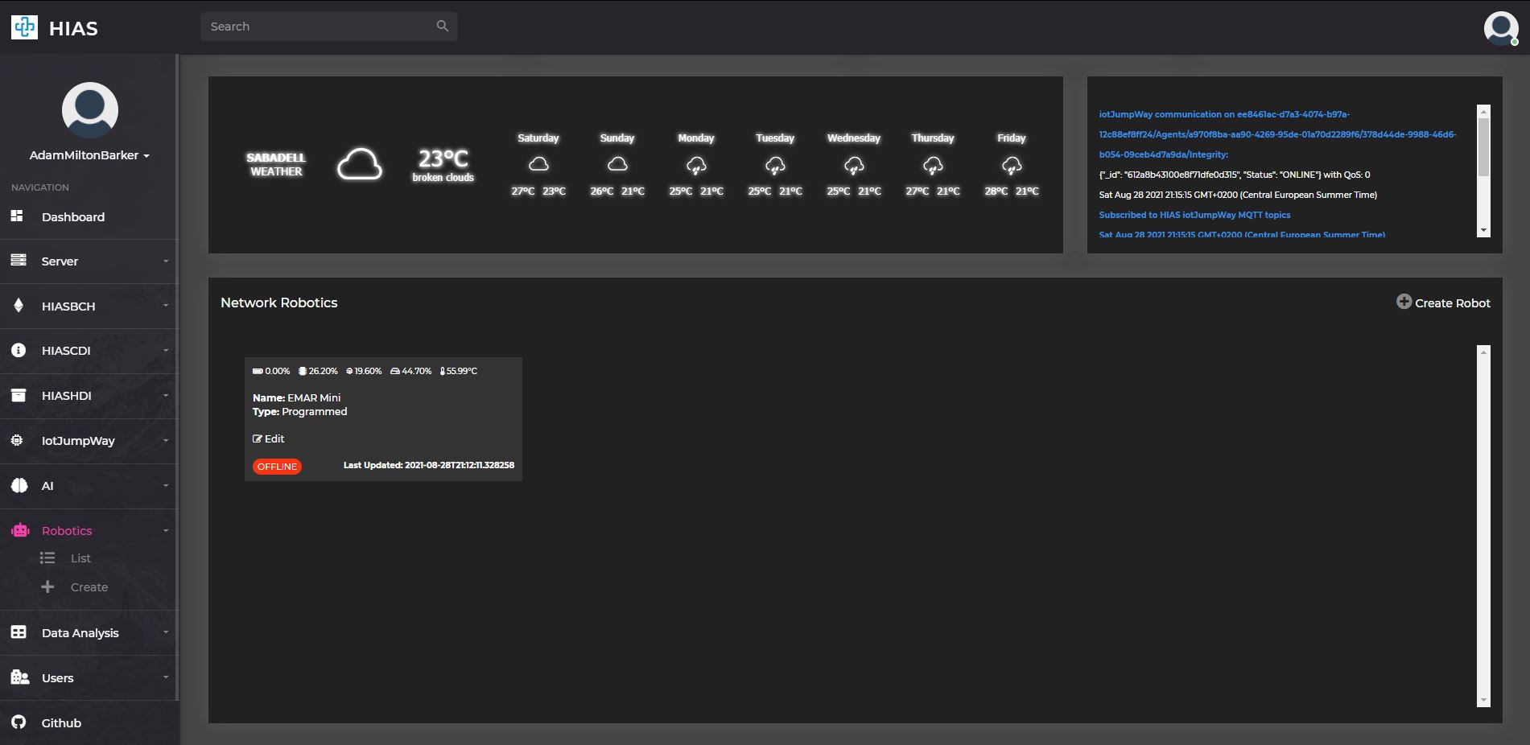Click the Create Robot plus icon

1404,302
